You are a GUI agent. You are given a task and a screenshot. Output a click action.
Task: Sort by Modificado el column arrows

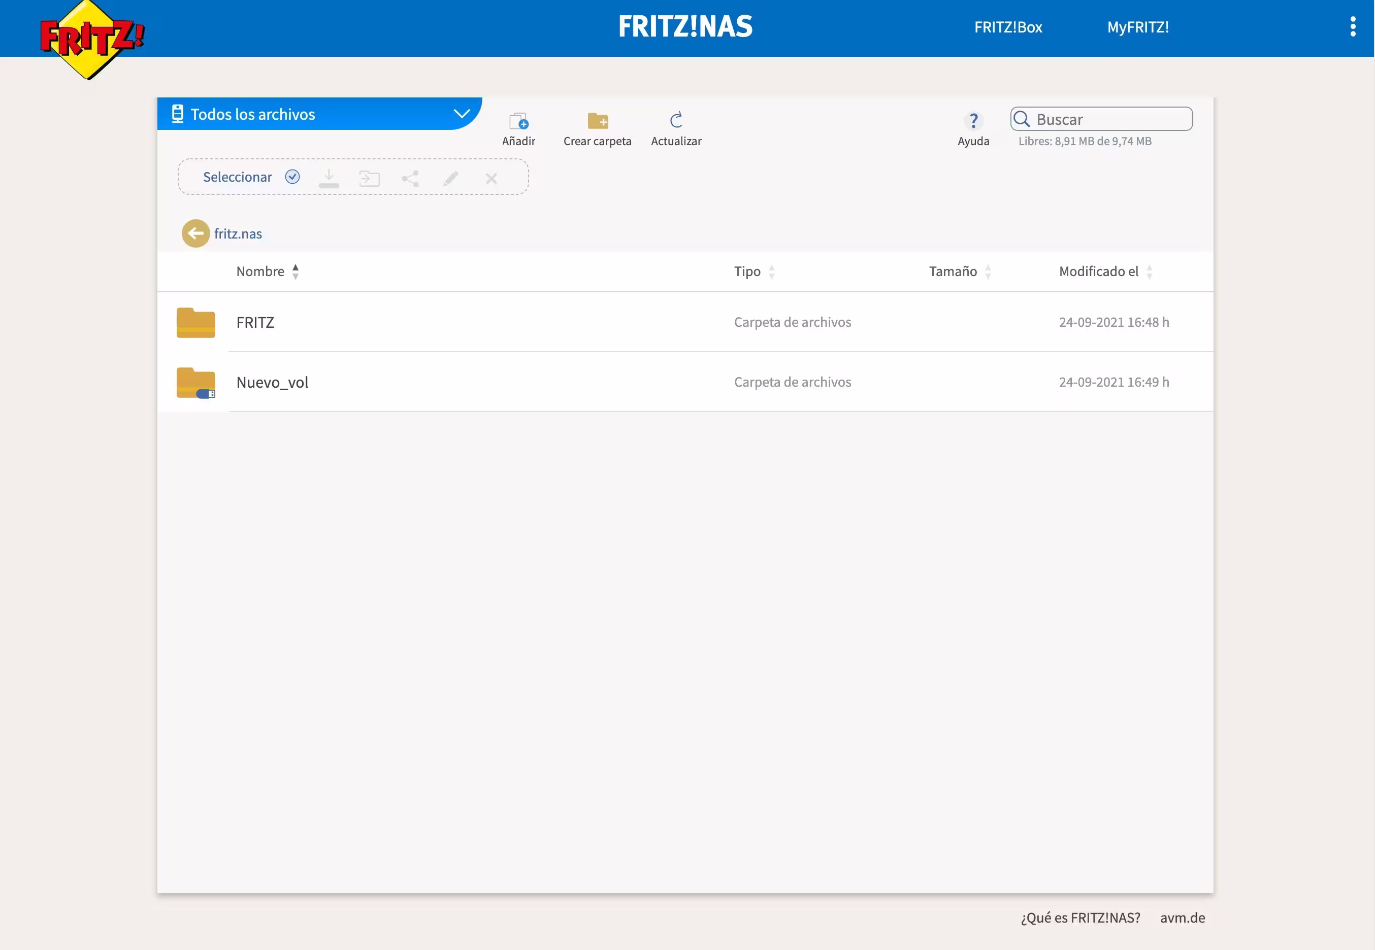[1150, 272]
